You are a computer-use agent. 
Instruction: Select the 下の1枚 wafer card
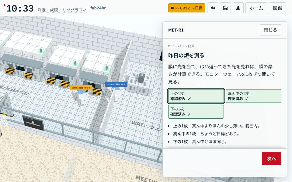click(196, 112)
